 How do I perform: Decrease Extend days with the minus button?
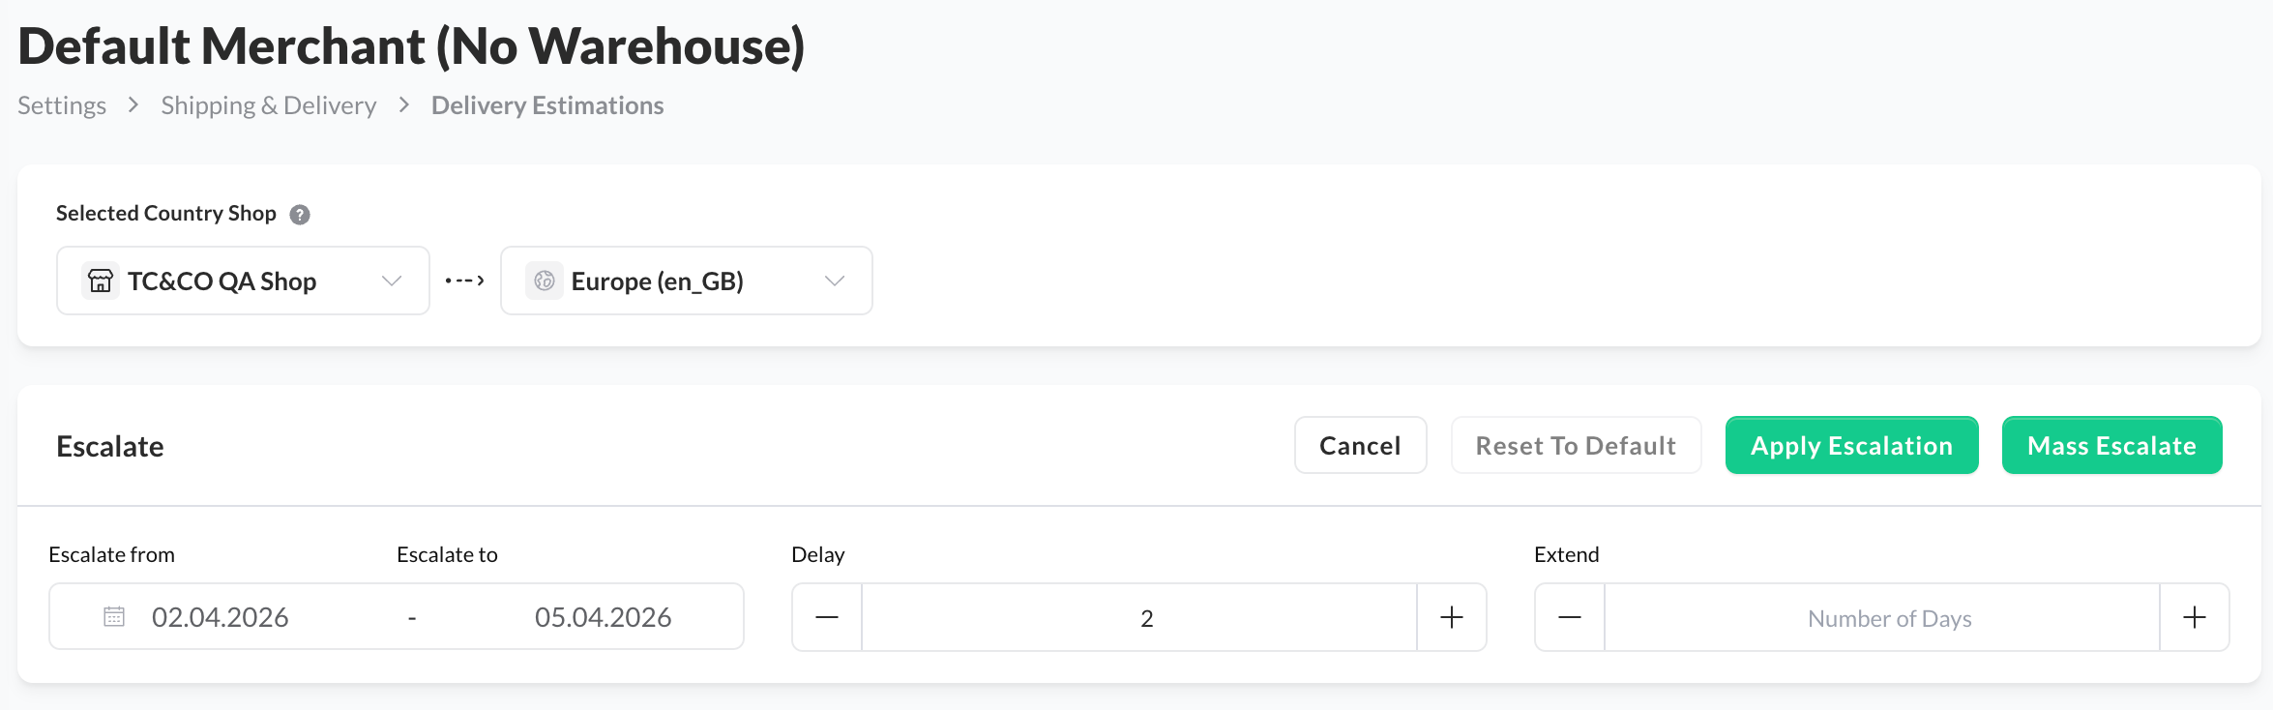1570,617
